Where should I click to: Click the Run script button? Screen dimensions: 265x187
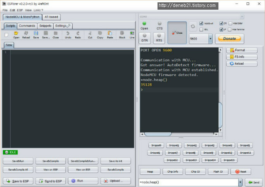tap(83, 181)
